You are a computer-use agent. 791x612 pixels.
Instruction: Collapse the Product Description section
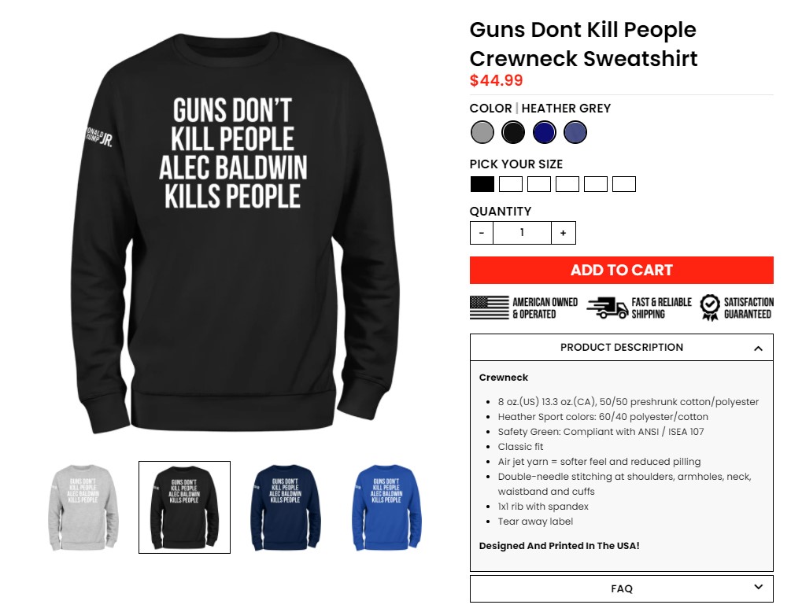[x=622, y=348]
